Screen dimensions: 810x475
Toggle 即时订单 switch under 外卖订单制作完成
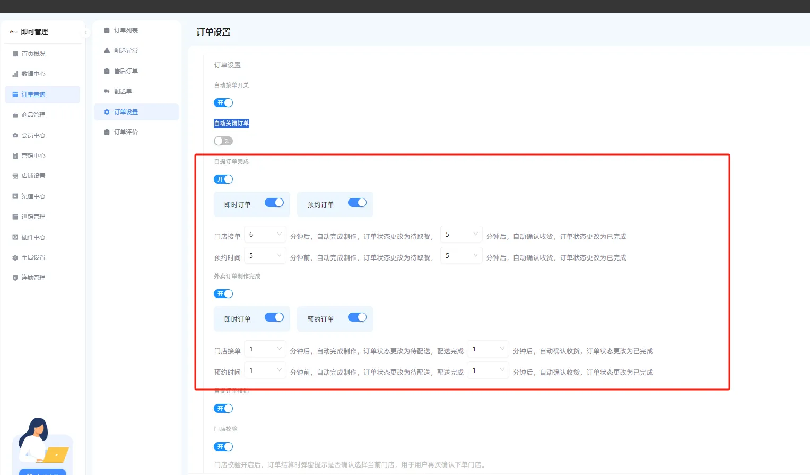[x=274, y=317]
